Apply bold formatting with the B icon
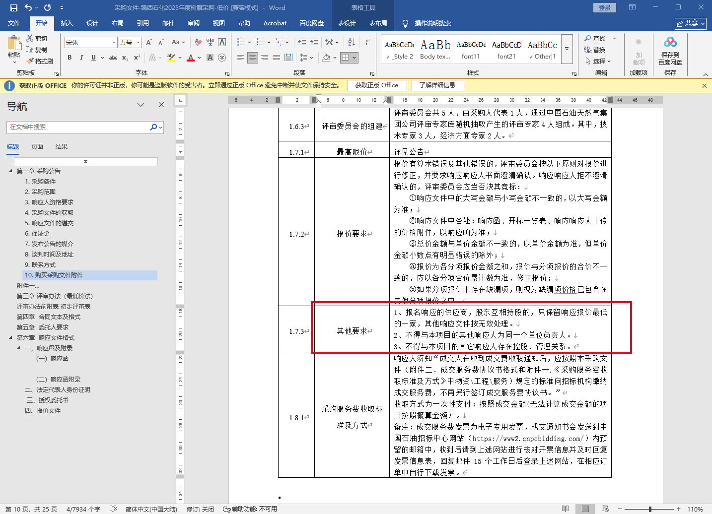Screen dimensions: 712x514 [70, 58]
